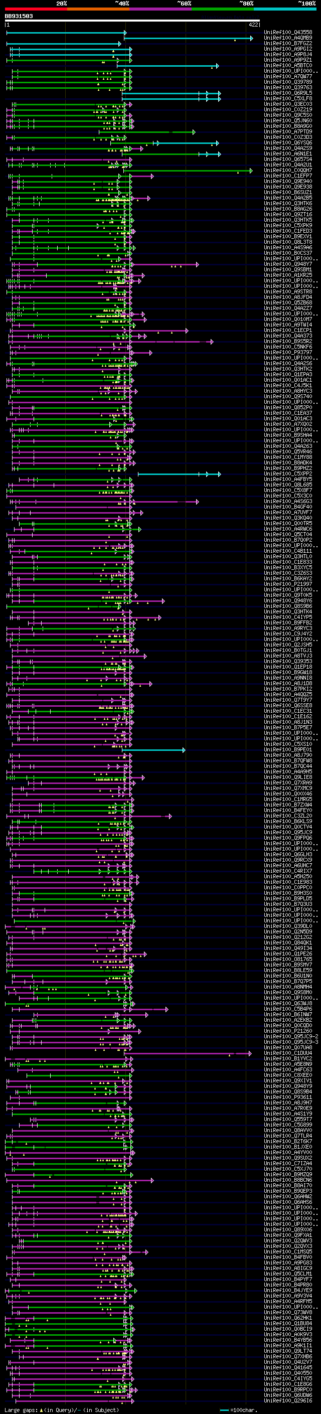Click the UniRef100_A6N1E1 label

pos(288,153)
